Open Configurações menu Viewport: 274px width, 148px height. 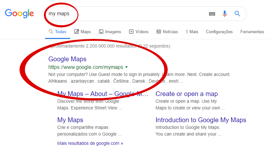[x=219, y=32]
